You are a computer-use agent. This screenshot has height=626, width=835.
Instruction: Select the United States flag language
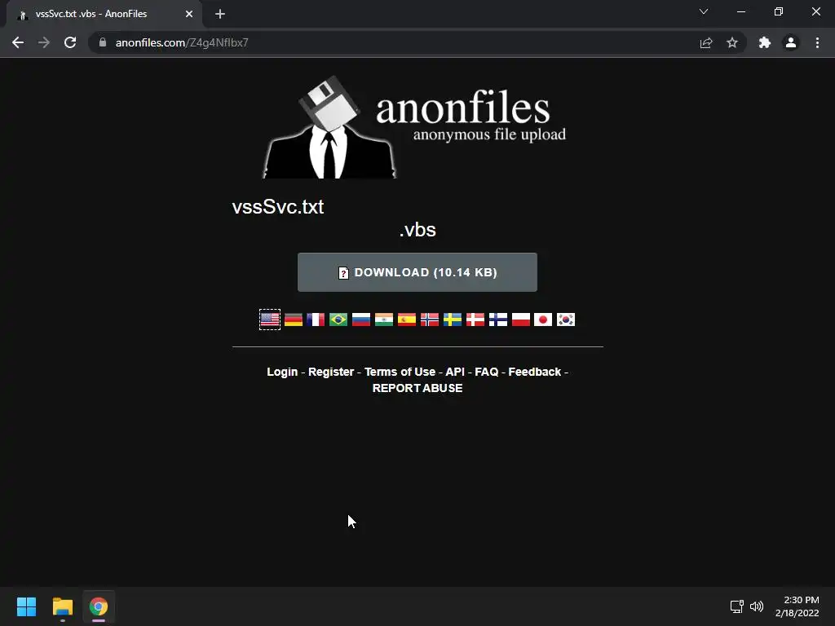pyautogui.click(x=270, y=320)
